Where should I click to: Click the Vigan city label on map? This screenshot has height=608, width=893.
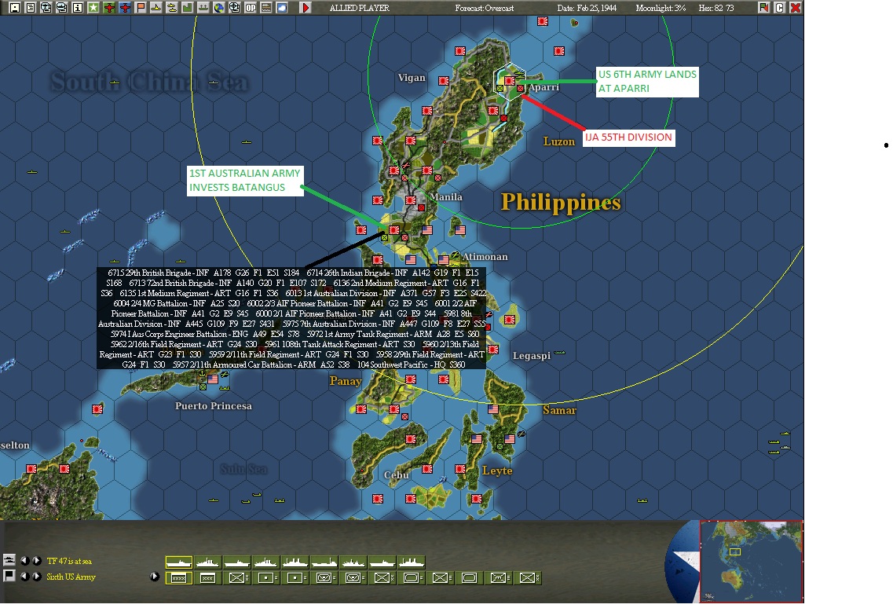pos(412,78)
